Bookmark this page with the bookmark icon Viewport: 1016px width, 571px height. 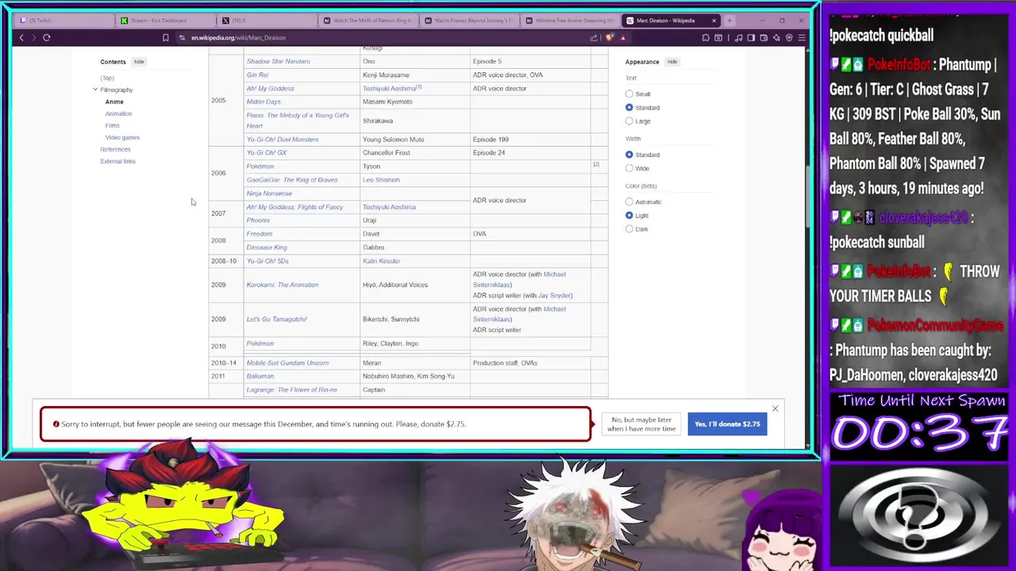click(165, 37)
